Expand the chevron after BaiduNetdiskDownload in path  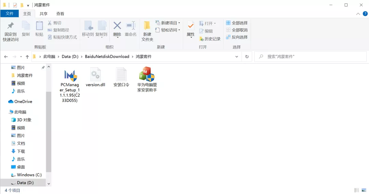point(133,57)
